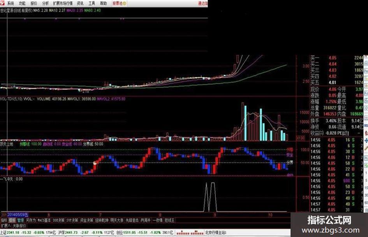Image resolution: width=368 pixels, height=237 pixels.
Task: Switch to the DDE决策 template
Action: tap(58, 220)
